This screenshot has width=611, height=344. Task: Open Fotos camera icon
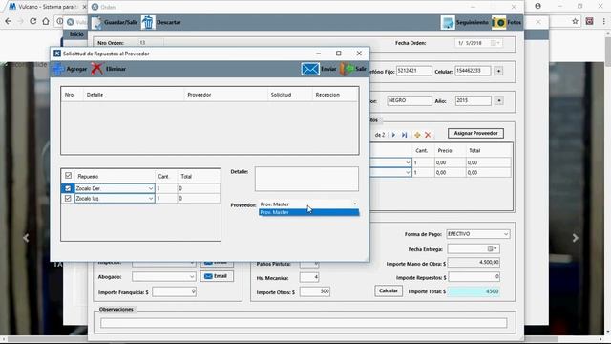(x=498, y=22)
